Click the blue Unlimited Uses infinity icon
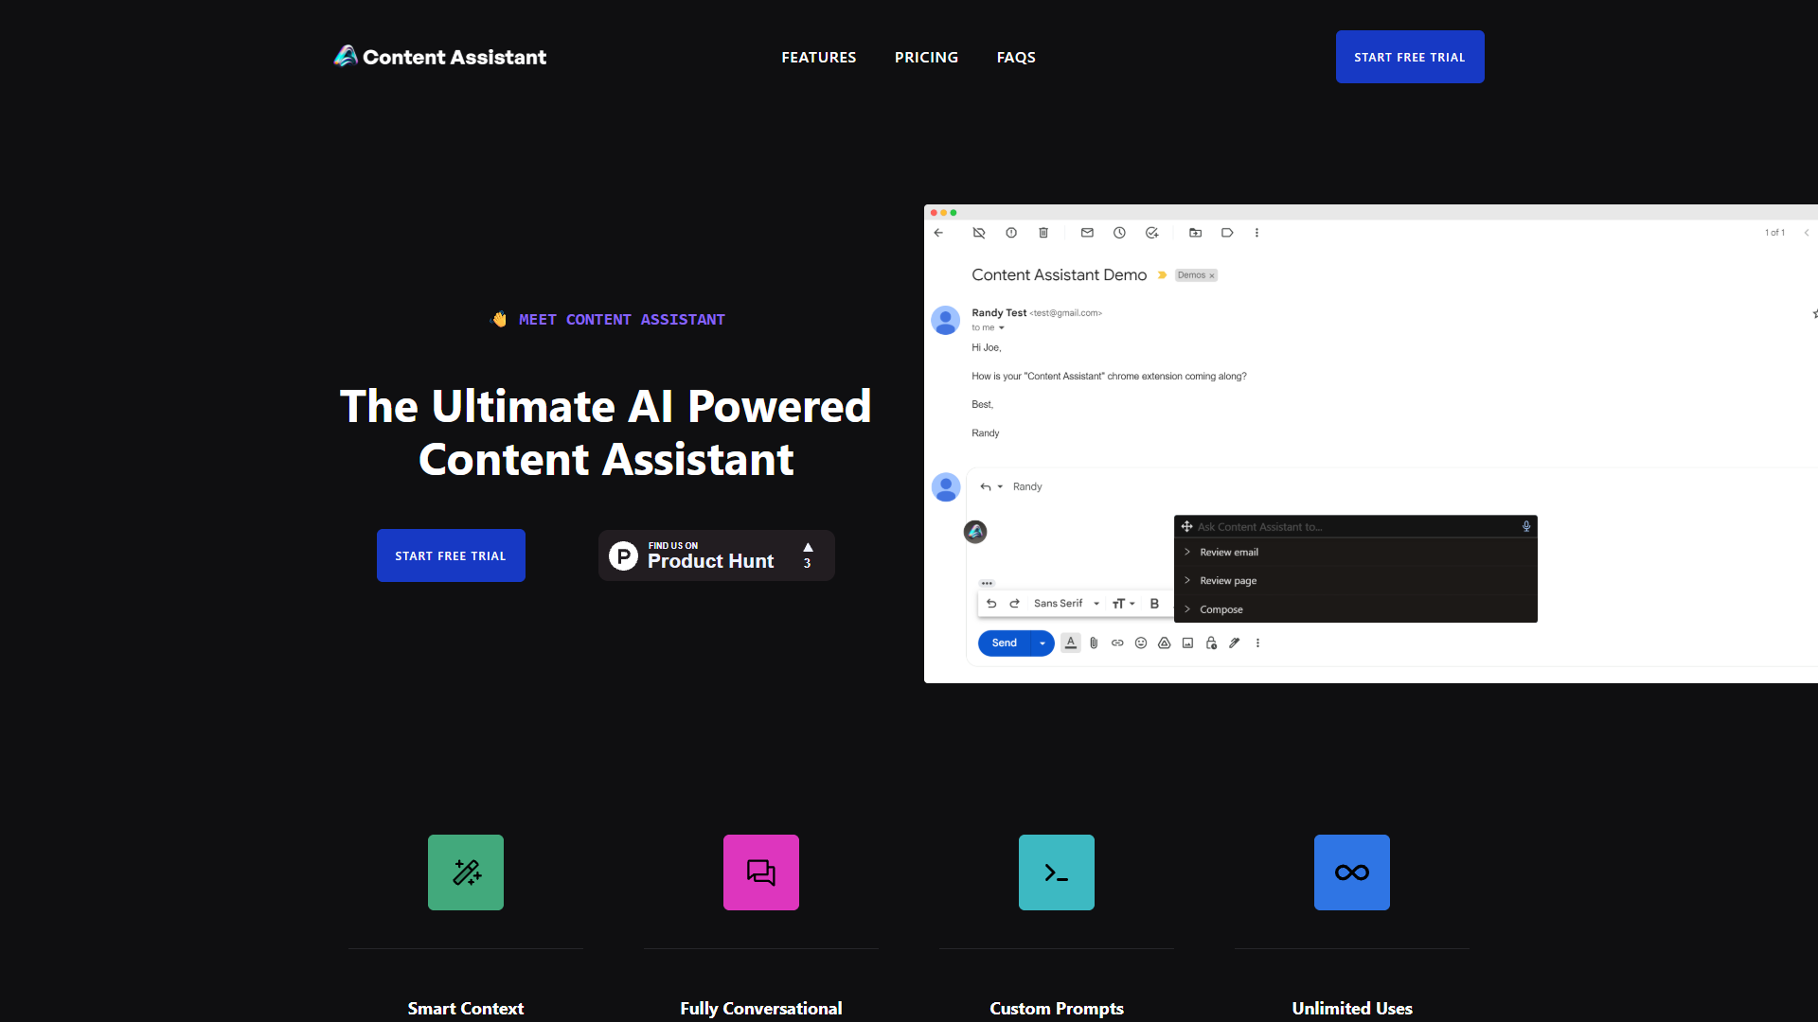This screenshot has width=1818, height=1022. click(1352, 872)
